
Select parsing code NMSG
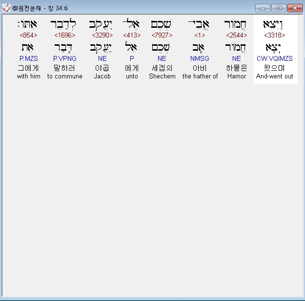[x=200, y=58]
